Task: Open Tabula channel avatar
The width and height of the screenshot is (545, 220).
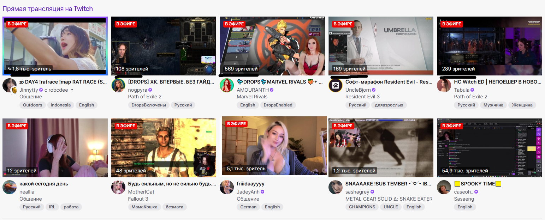Action: pos(444,85)
